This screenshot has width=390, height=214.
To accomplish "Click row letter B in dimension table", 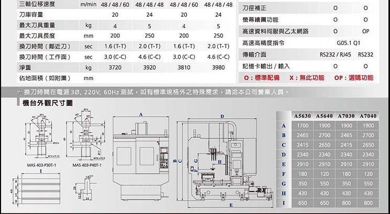I will (284, 136).
